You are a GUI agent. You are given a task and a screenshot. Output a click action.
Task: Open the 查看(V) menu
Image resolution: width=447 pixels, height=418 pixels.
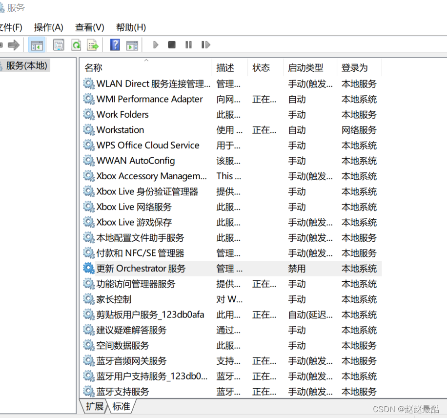coord(89,27)
